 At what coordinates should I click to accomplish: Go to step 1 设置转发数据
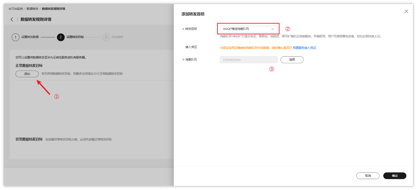[x=25, y=37]
